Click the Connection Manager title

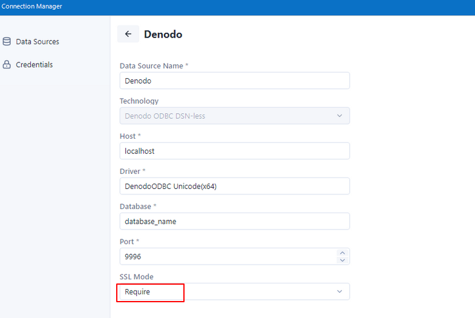point(32,6)
